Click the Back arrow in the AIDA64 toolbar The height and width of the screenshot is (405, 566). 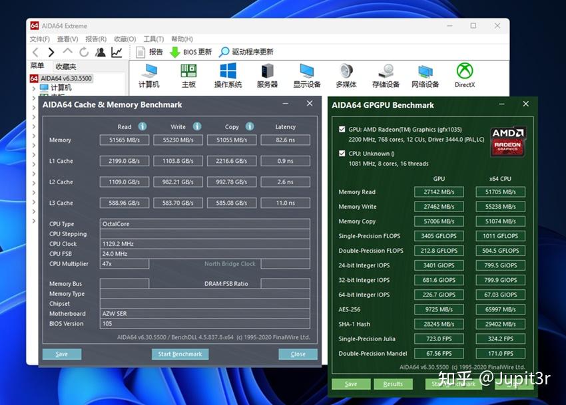(x=35, y=53)
